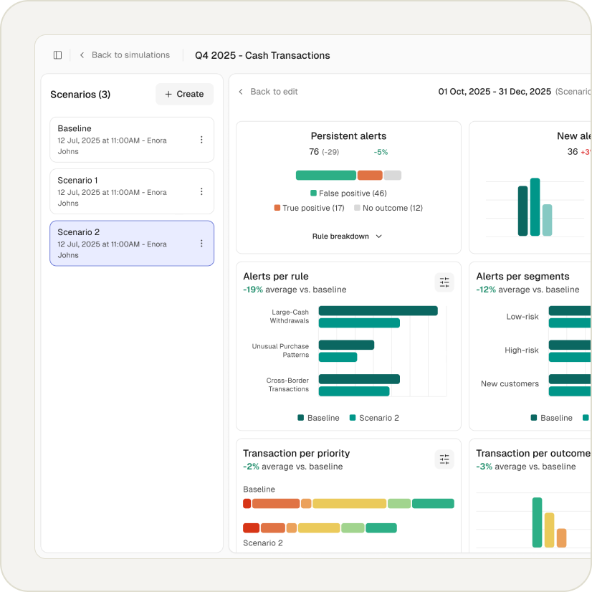This screenshot has height=592, width=592.
Task: Click the Back to simulations chevron arrow
Action: tap(82, 55)
